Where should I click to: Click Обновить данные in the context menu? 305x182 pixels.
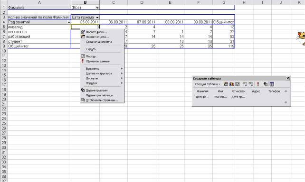click(102, 61)
